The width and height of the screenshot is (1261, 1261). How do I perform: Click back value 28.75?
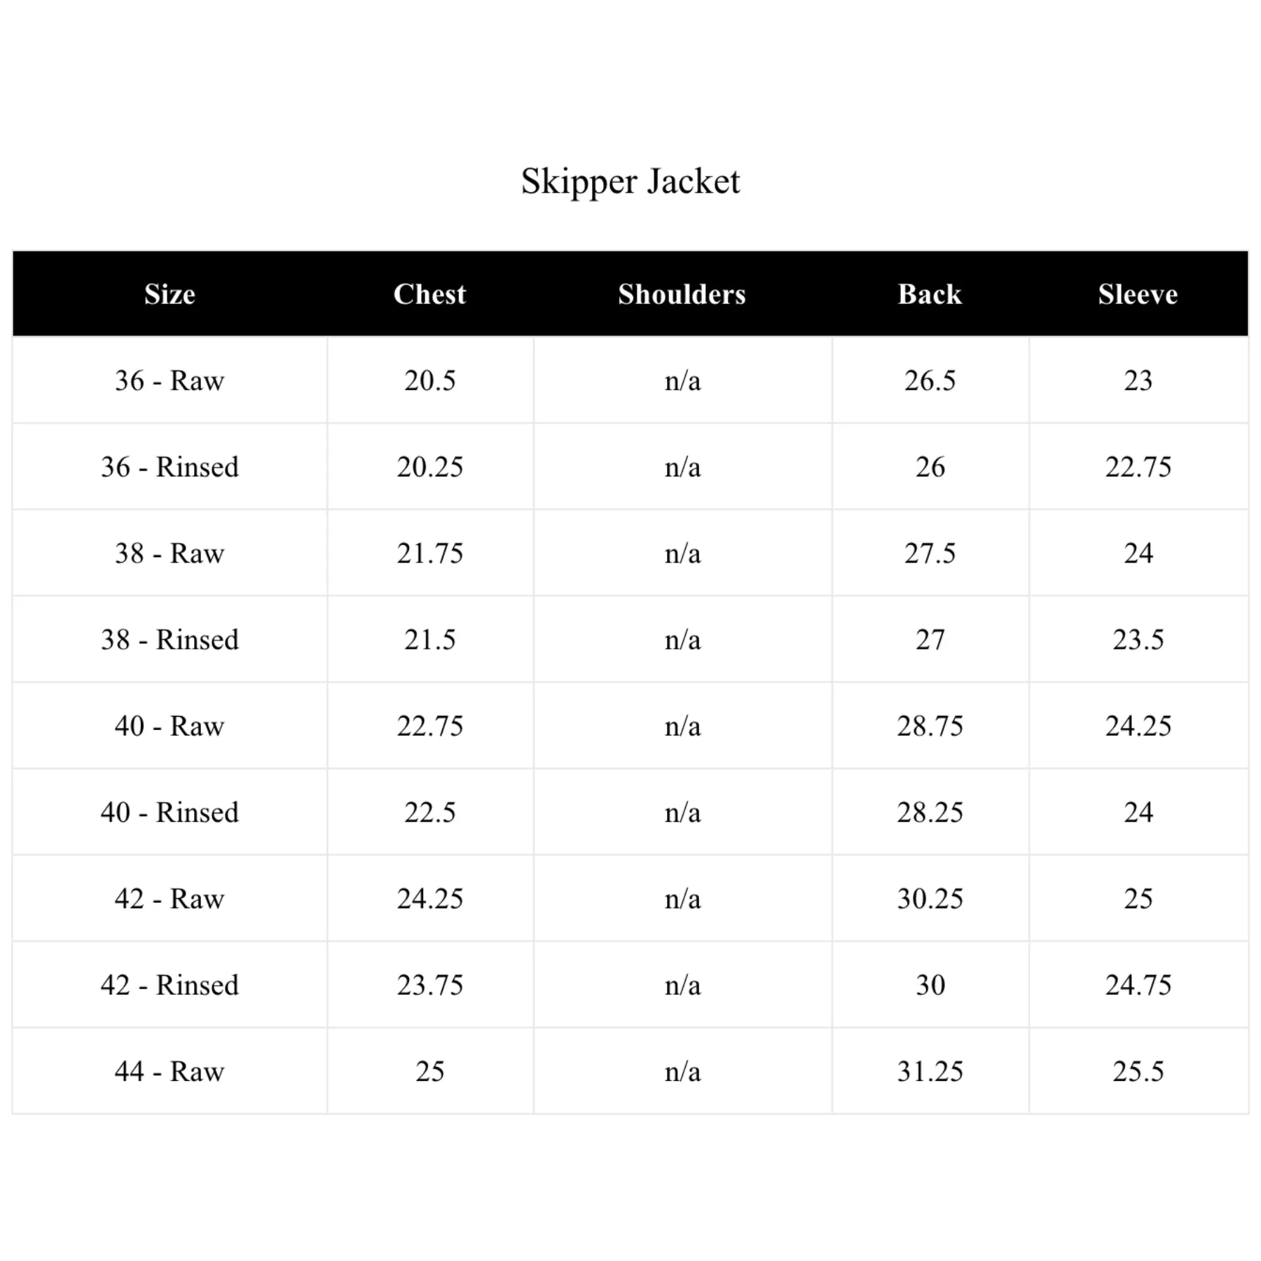click(x=930, y=726)
